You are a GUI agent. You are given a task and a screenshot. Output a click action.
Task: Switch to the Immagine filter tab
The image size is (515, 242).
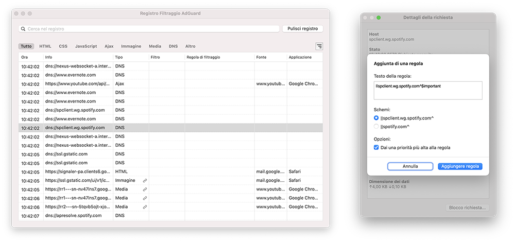(x=131, y=46)
